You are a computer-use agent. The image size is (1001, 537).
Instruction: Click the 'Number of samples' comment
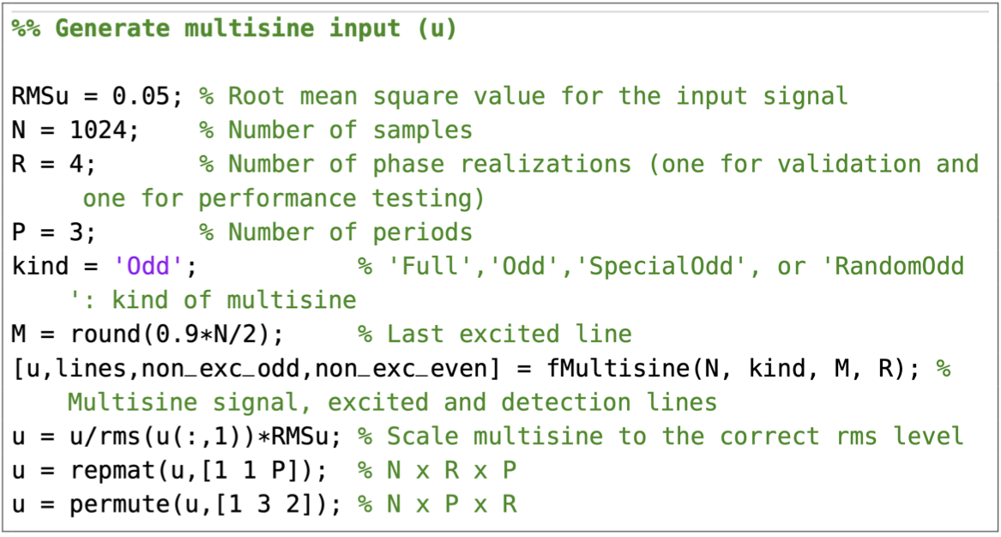click(x=349, y=130)
